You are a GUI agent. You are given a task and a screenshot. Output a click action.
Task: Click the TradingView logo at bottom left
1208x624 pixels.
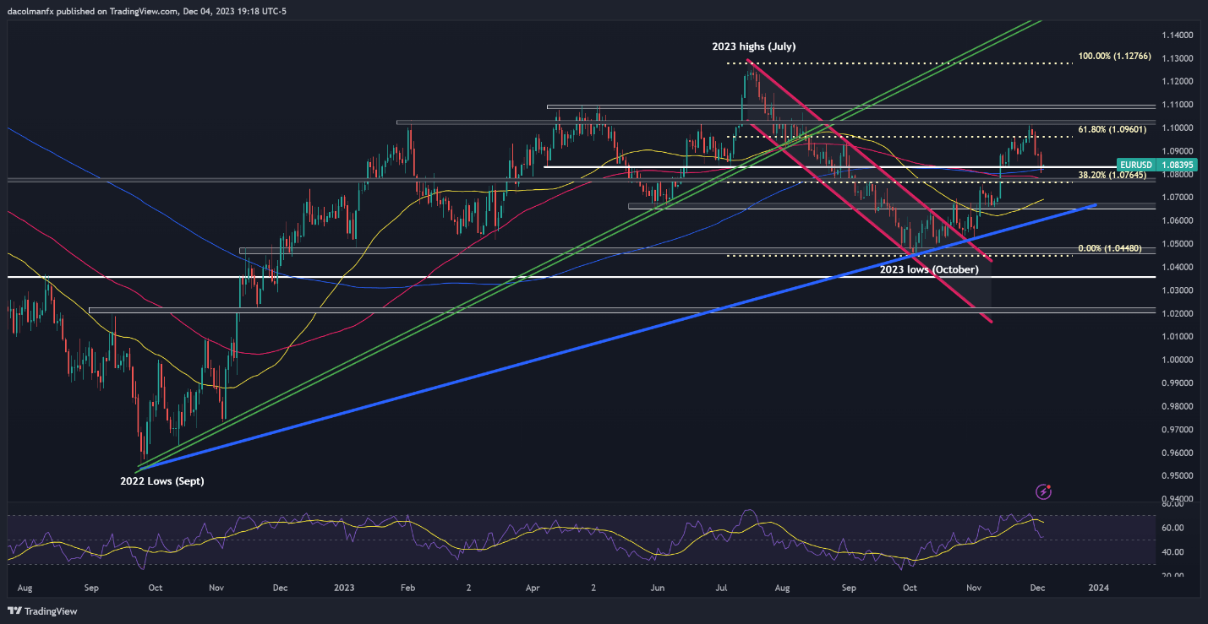(x=41, y=610)
